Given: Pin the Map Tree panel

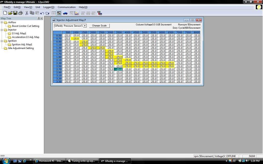Looking at the screenshot, I should click(x=39, y=18).
